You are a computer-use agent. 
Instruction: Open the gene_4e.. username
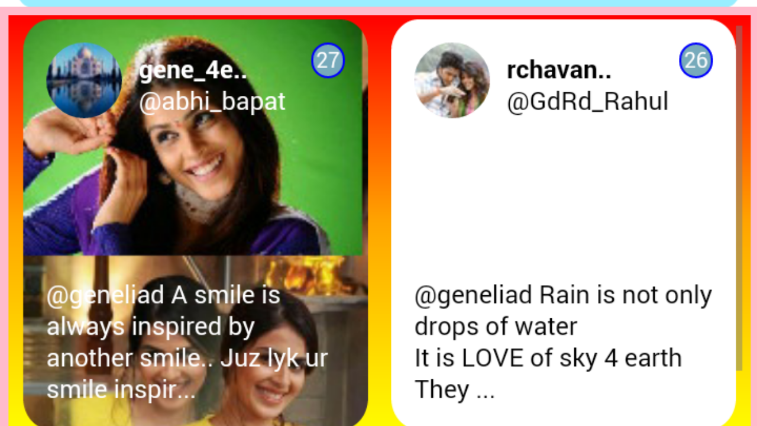point(193,70)
